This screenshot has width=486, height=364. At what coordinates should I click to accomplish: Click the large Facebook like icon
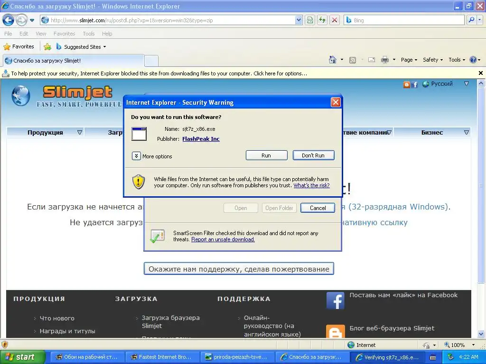pos(336,300)
